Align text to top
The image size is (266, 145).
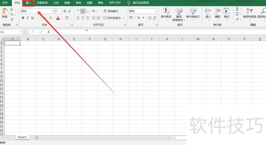tap(78, 11)
